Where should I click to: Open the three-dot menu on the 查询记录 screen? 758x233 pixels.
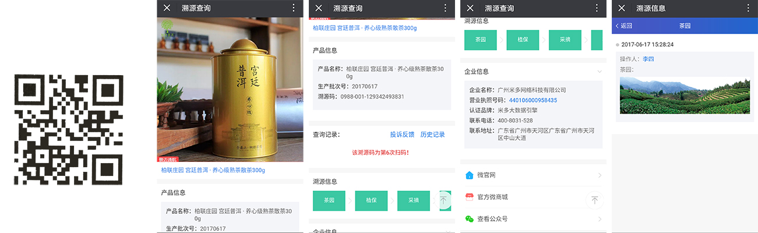(445, 8)
